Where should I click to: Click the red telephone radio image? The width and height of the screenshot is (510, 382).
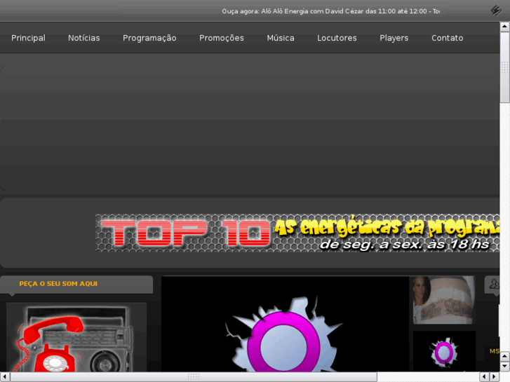76,337
